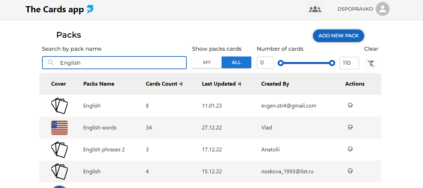Click the maximum cards number box

[349, 63]
